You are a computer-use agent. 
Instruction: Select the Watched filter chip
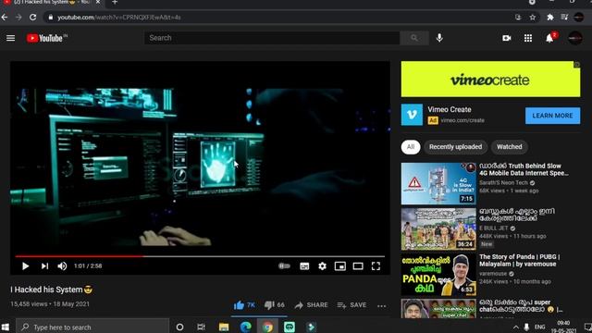510,147
